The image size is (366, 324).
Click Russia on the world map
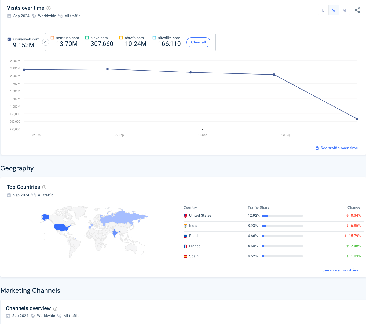tap(121, 217)
